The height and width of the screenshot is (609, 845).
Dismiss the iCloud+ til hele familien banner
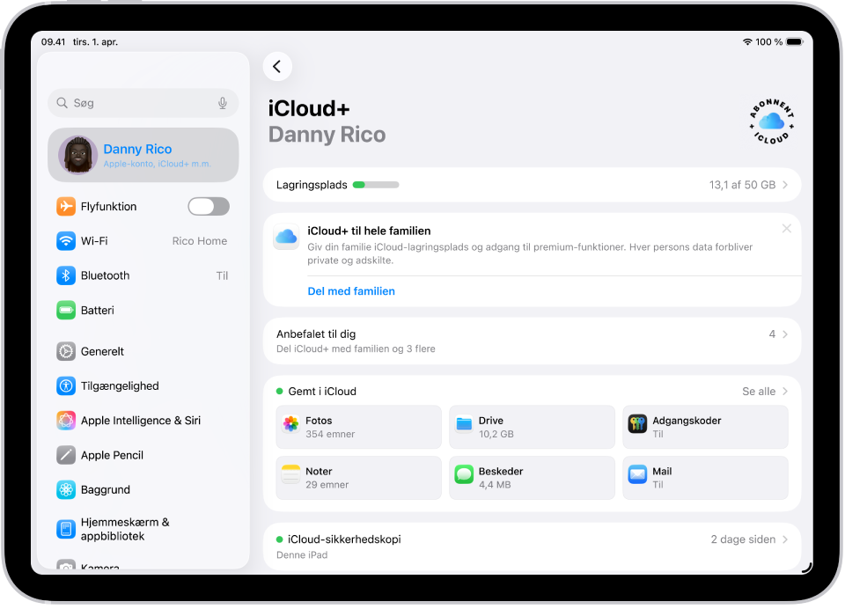786,228
